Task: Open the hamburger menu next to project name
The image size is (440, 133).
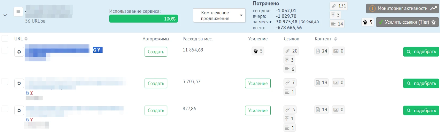Action: 18,12
